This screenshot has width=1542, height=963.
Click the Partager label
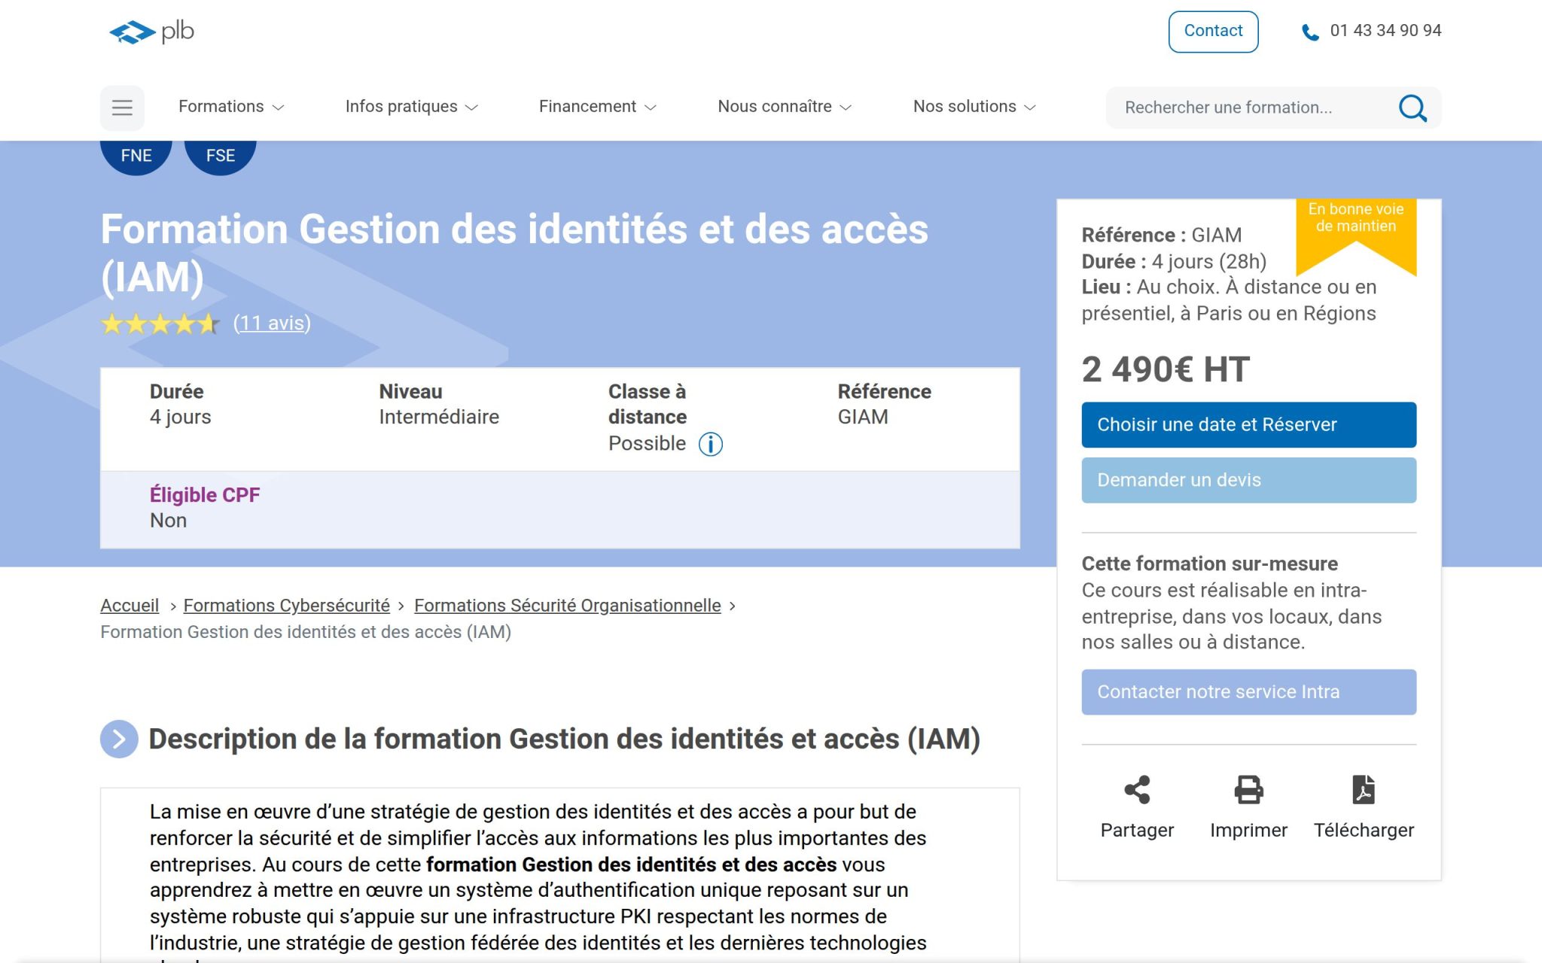tap(1137, 830)
